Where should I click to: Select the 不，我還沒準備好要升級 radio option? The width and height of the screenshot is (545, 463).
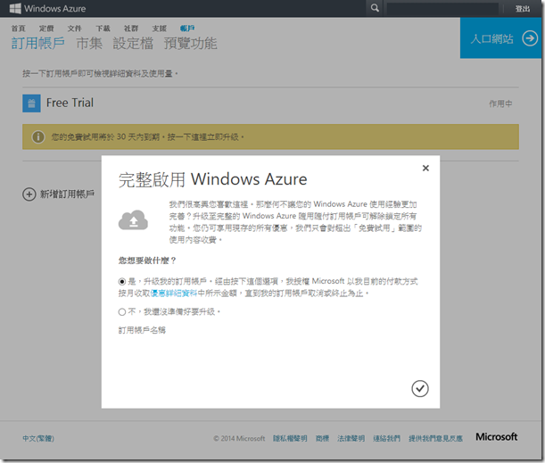(x=121, y=312)
